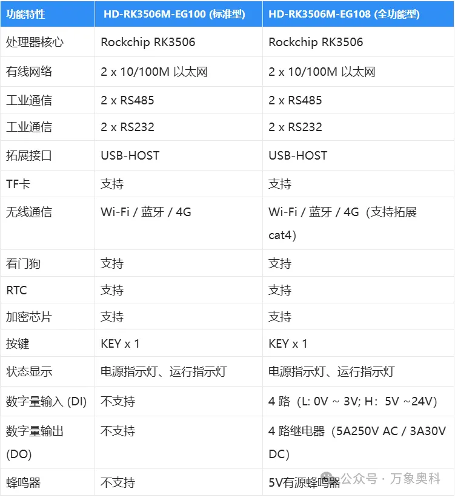
Task: Select 2 x 10/100M 以太网 in EG108 column
Action: click(x=322, y=72)
